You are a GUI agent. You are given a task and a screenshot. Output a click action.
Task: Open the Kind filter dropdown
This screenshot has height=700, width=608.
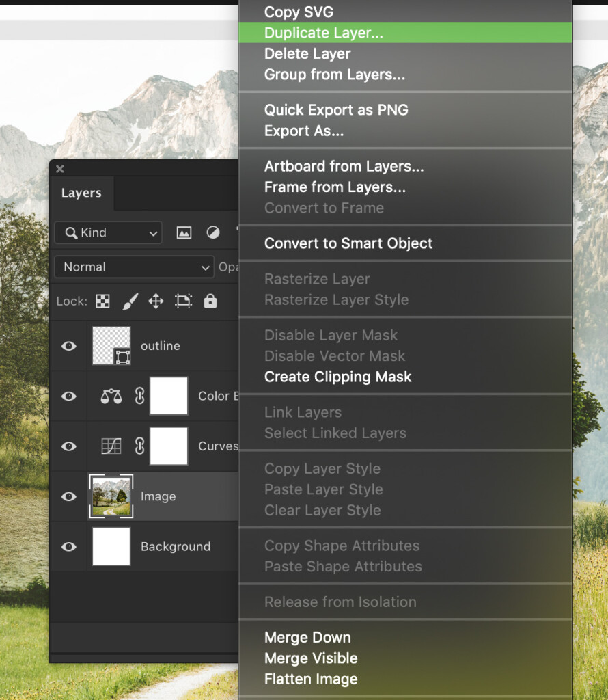108,232
